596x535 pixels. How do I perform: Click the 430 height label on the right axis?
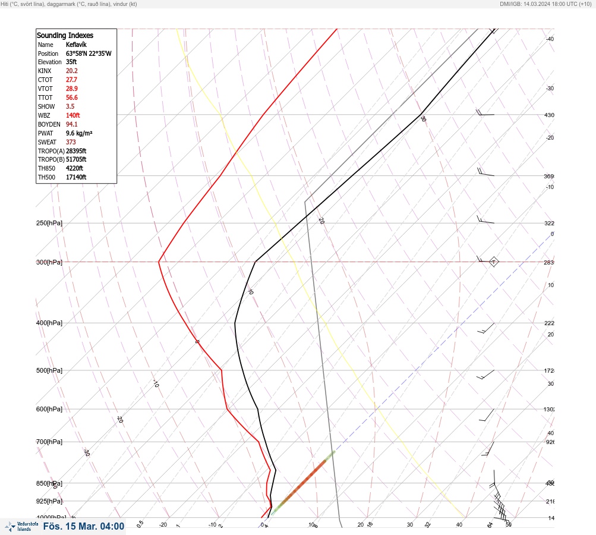[549, 115]
